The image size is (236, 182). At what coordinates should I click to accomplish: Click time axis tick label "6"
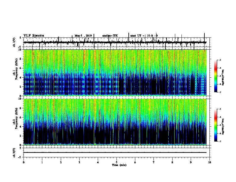[x=135, y=162]
